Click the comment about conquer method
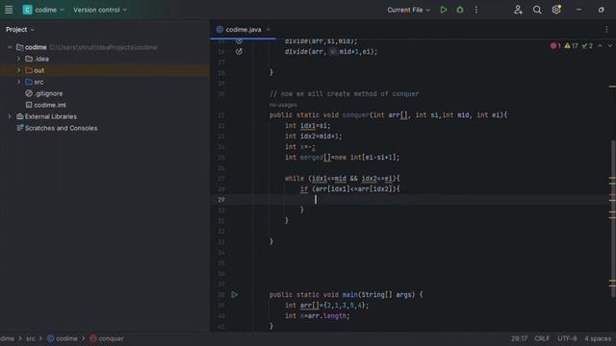 345,94
